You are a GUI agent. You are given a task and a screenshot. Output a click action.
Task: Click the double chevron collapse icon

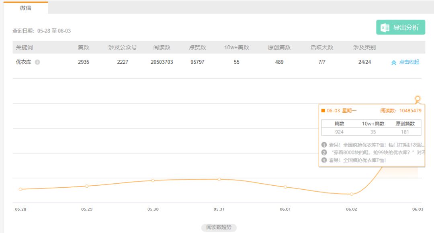[393, 63]
